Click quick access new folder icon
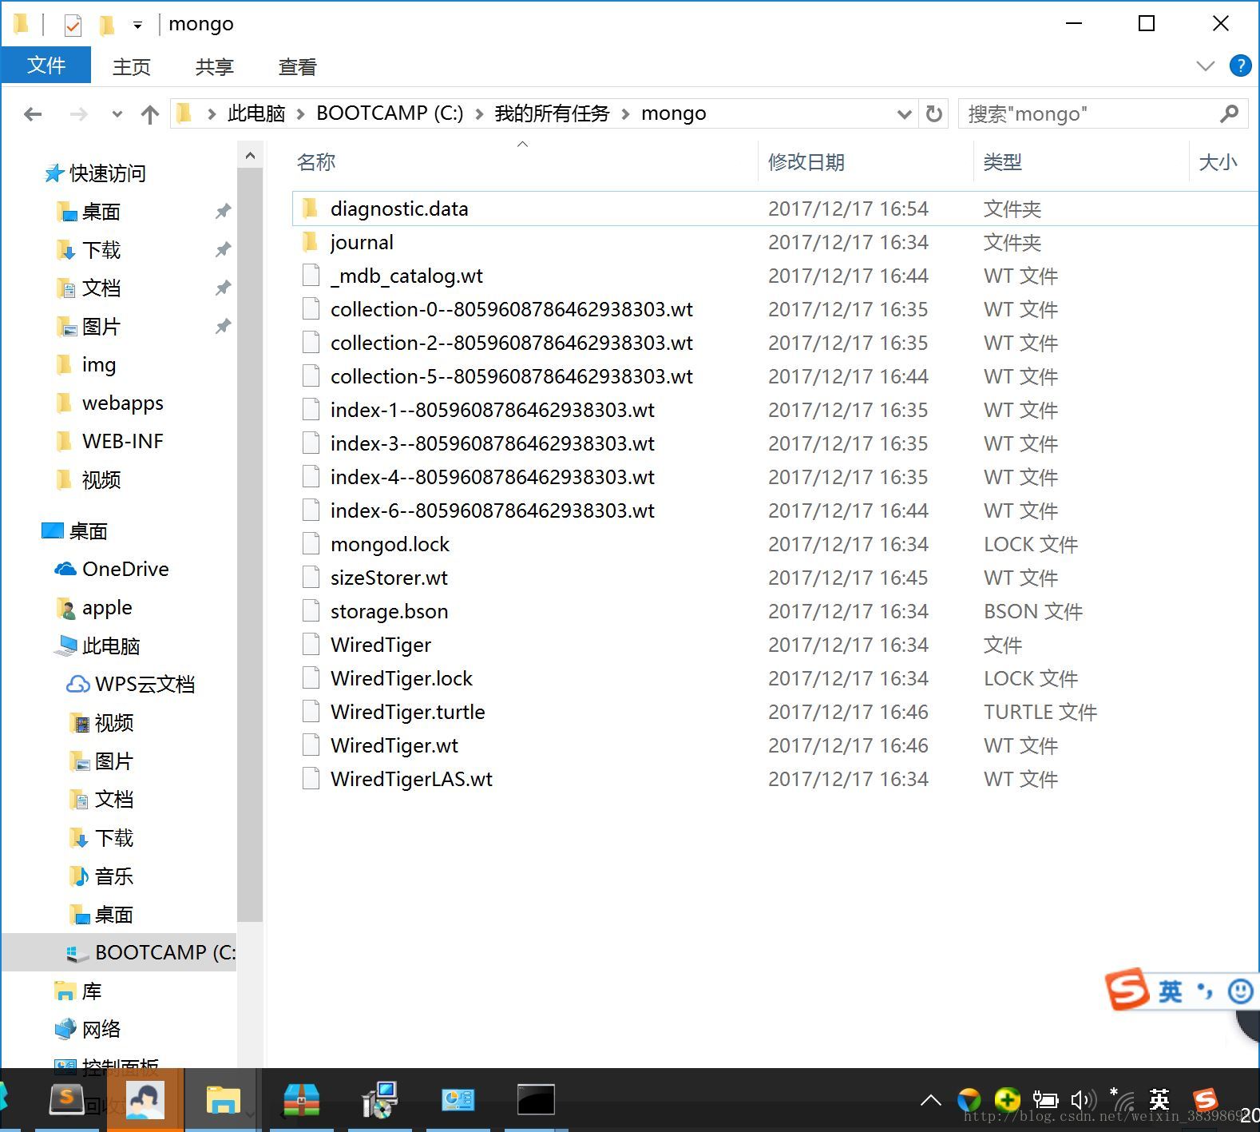The image size is (1260, 1132). [x=105, y=26]
